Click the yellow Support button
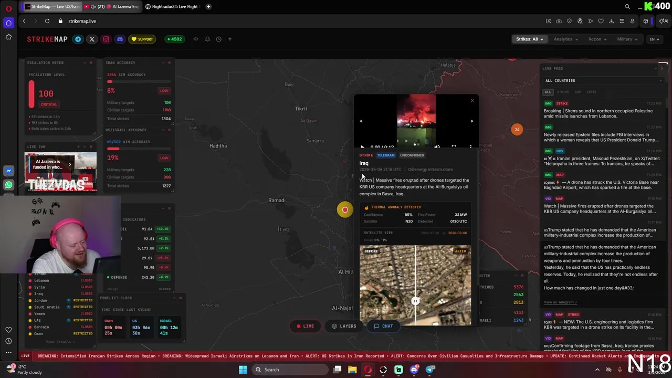The width and height of the screenshot is (672, 378). coord(142,39)
